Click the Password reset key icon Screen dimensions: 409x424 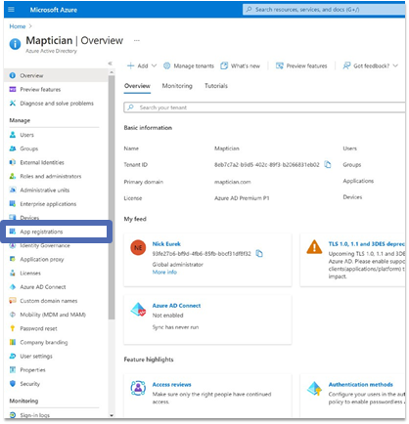pos(13,328)
